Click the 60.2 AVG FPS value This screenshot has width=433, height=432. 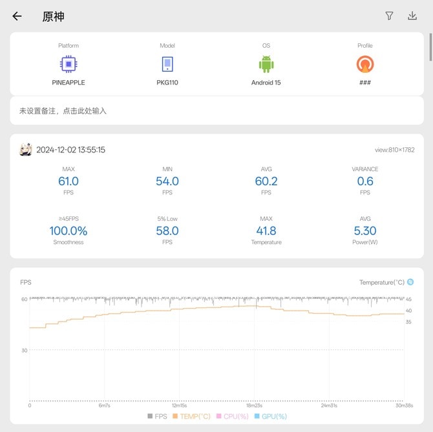click(x=266, y=181)
